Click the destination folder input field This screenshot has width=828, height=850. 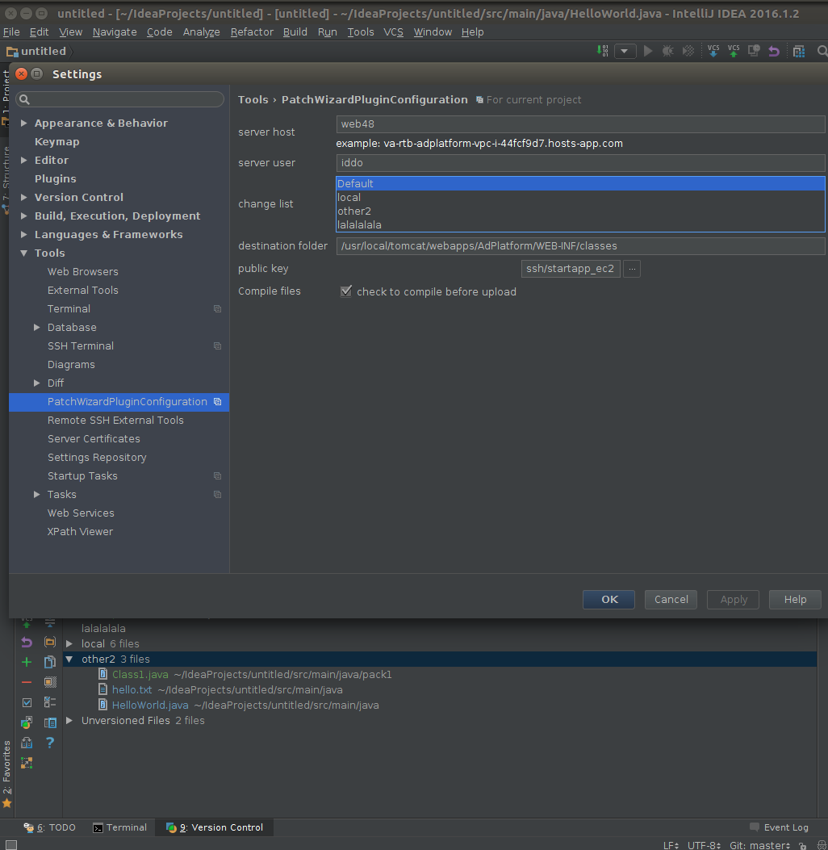[580, 246]
